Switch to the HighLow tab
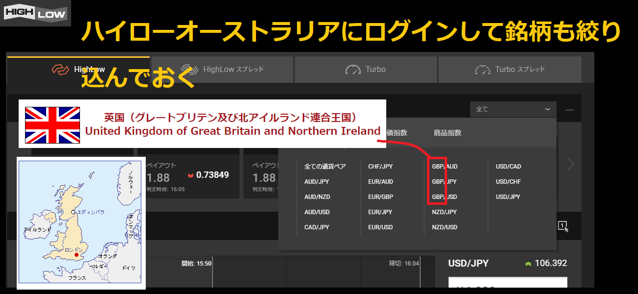The image size is (638, 294). point(79,70)
